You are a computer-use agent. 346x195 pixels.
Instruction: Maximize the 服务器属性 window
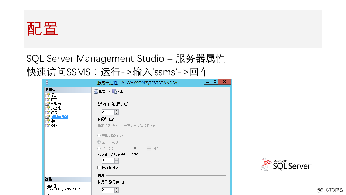(x=215, y=82)
